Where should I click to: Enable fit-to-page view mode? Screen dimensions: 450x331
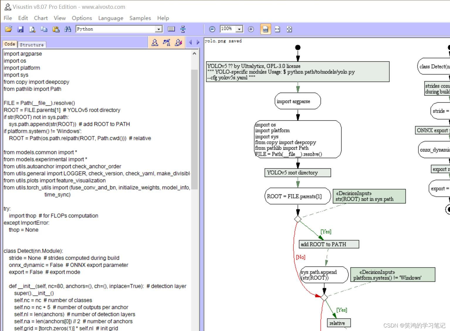[x=289, y=29]
